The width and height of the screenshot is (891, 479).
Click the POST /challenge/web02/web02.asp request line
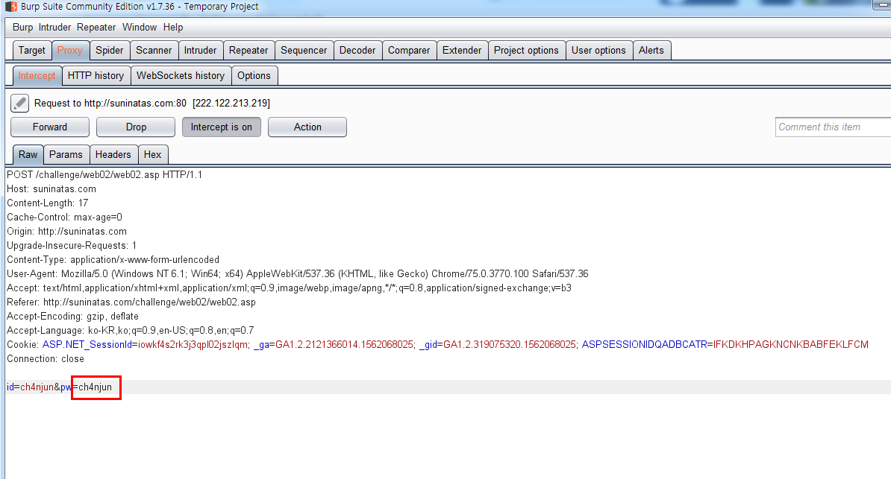pyautogui.click(x=104, y=175)
